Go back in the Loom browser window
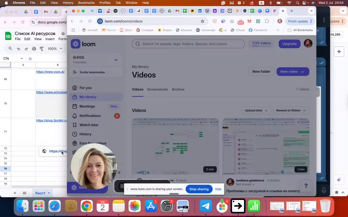Viewport: 348px width, 217px height. 72,21
